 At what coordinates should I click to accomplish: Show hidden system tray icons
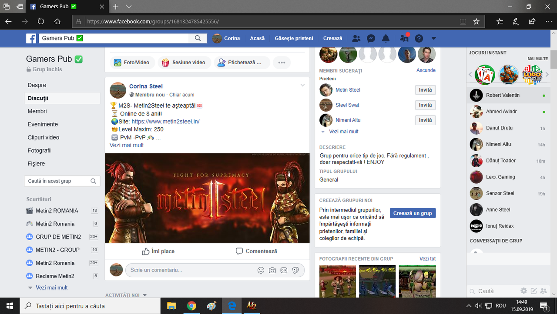pos(469,306)
